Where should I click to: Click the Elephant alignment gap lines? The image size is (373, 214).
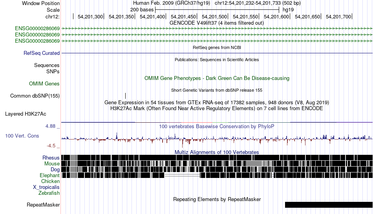pyautogui.click(x=183, y=175)
